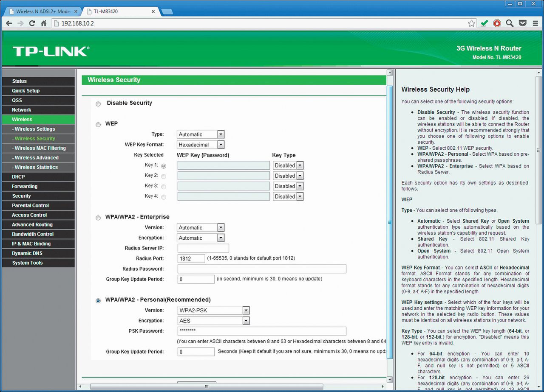Open the Personal Encryption AES dropdown
Viewport: 544px width, 392px height.
(x=213, y=321)
